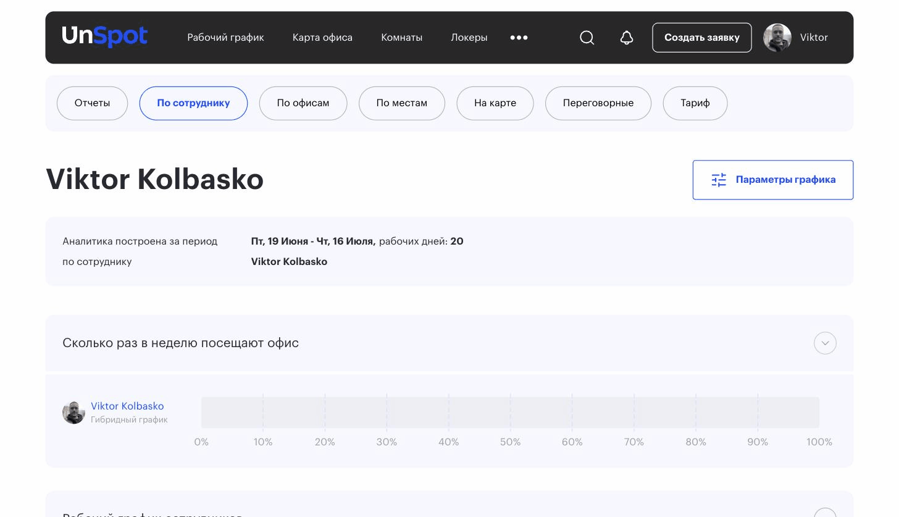Open the search magnifier icon

pyautogui.click(x=587, y=38)
